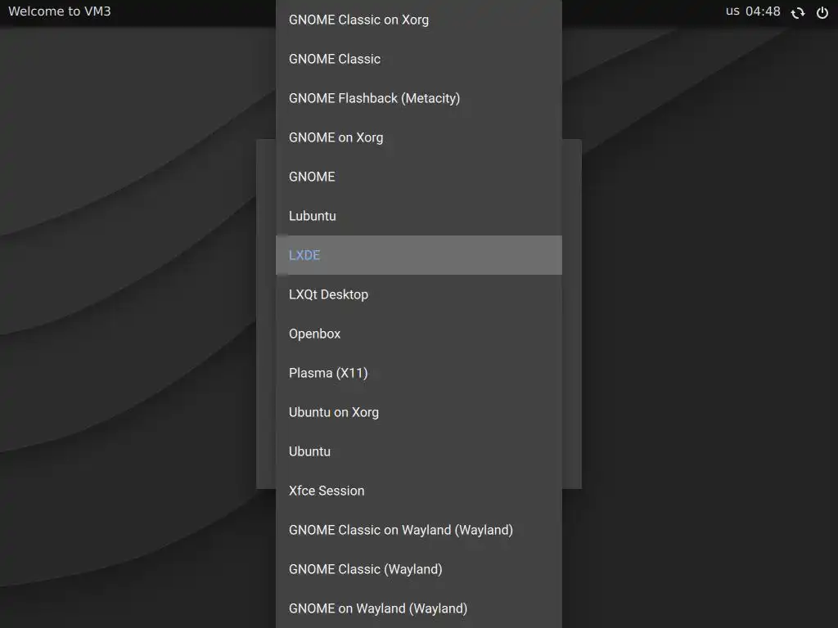The height and width of the screenshot is (628, 838).
Task: Pick GNOME on Wayland (Wayland) session
Action: click(x=418, y=608)
